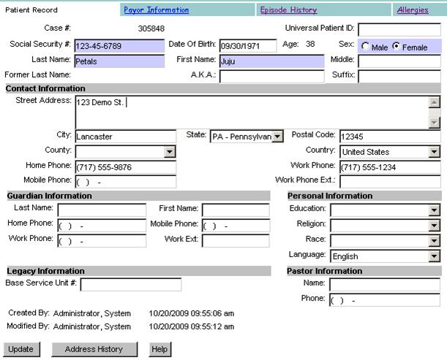The width and height of the screenshot is (447, 360).
Task: Open Address History
Action: tap(94, 349)
